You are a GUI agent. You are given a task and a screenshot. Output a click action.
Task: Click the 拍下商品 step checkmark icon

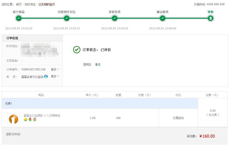[x=19, y=18]
